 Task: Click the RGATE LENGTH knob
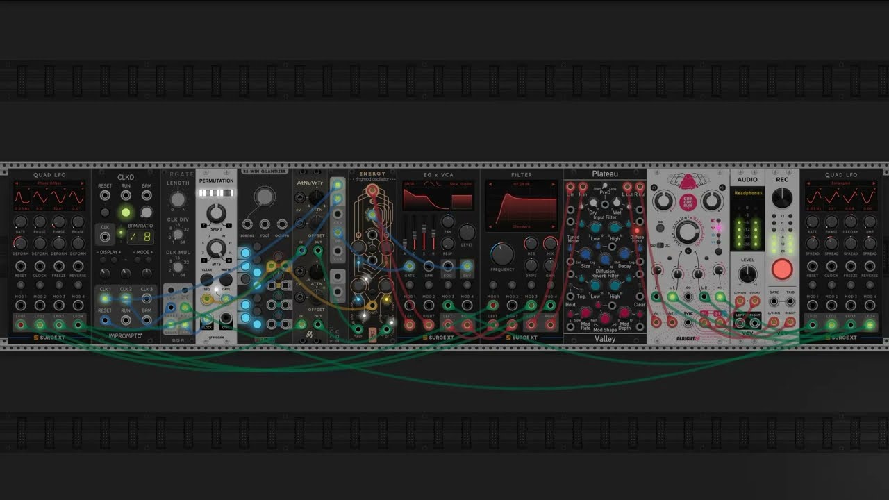click(178, 200)
